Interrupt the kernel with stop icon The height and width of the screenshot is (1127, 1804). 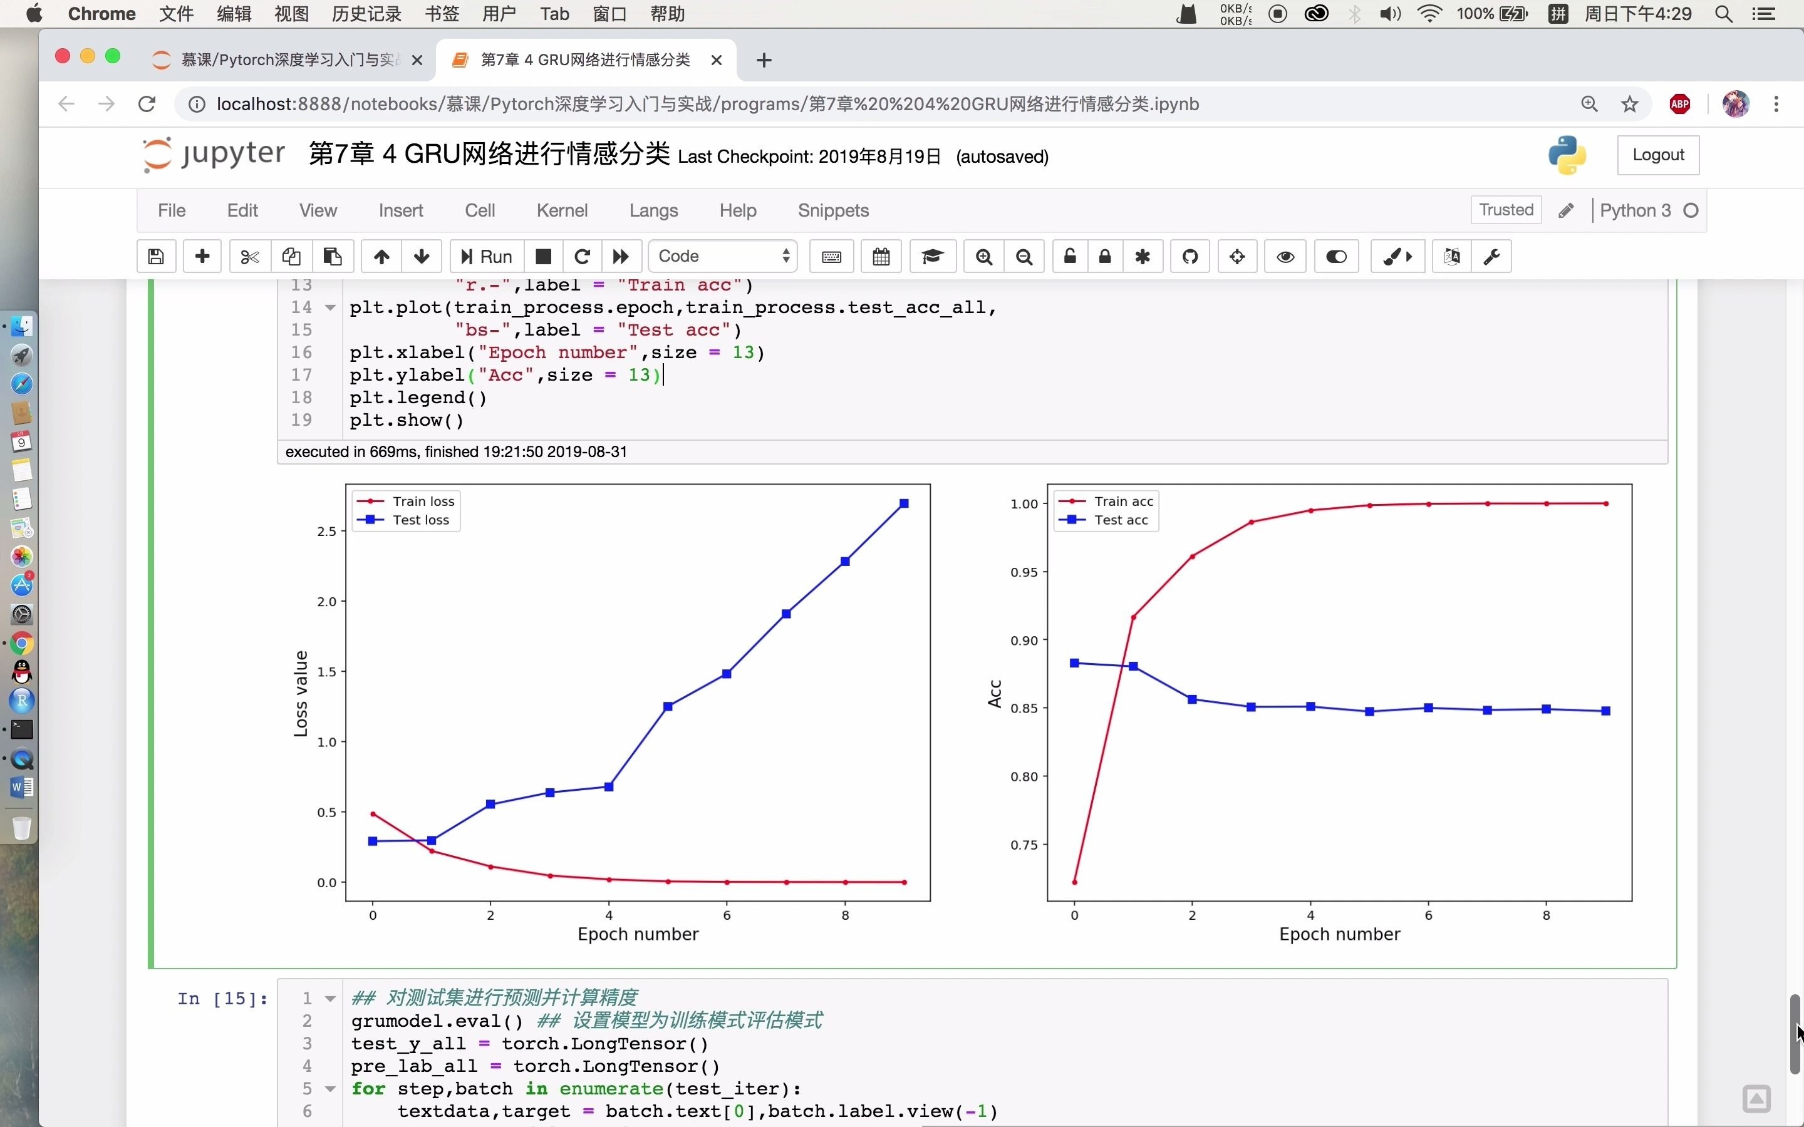[544, 257]
